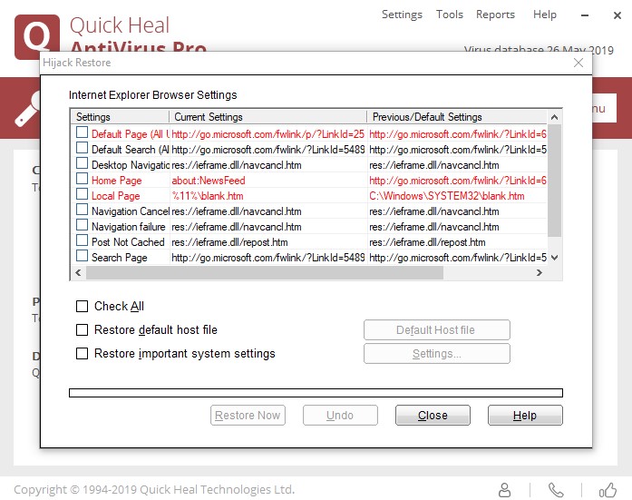Open the Tools menu

coord(450,15)
